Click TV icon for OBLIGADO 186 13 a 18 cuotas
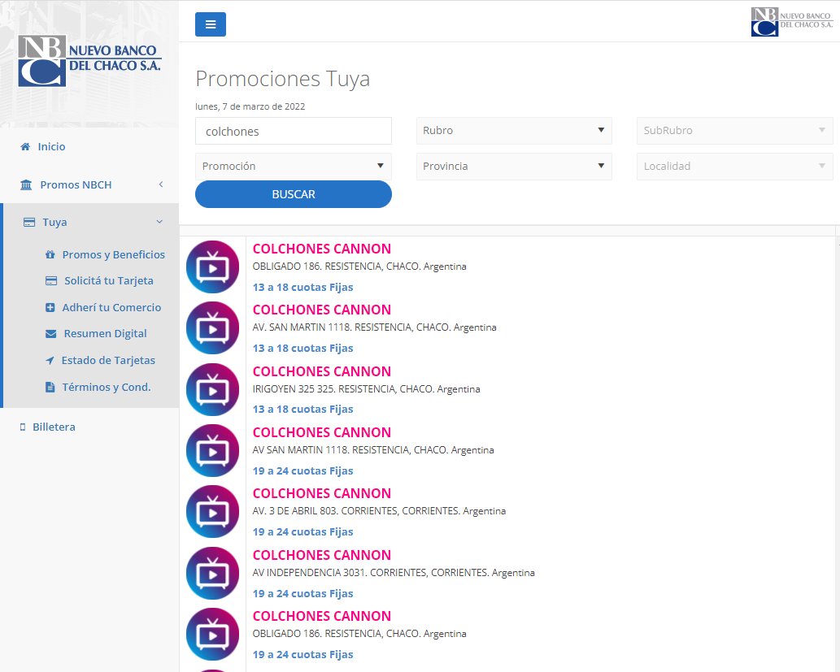 (x=213, y=267)
